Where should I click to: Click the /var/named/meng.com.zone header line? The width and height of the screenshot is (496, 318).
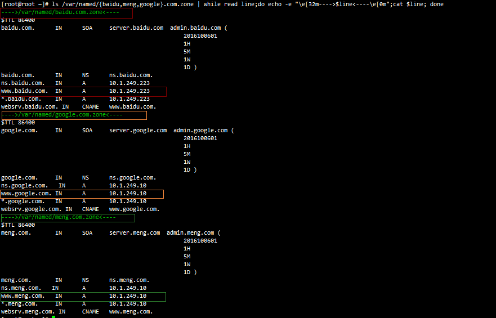tap(59, 217)
